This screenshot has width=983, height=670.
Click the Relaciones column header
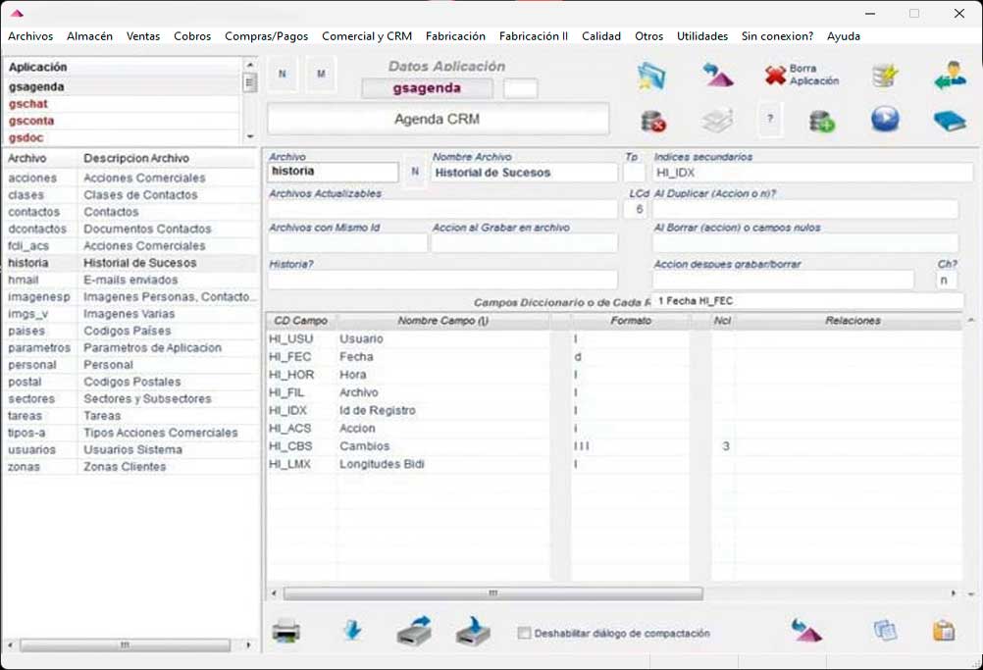(852, 321)
